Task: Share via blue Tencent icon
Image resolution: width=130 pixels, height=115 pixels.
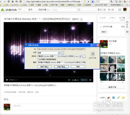Action: (x=113, y=97)
